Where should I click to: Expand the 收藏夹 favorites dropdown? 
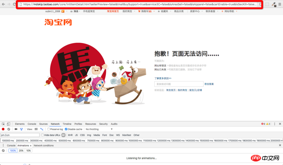(171, 11)
